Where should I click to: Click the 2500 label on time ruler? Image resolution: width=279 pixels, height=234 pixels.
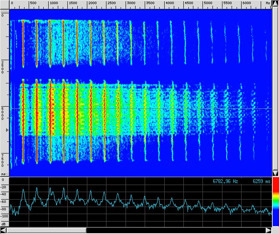tap(2, 66)
